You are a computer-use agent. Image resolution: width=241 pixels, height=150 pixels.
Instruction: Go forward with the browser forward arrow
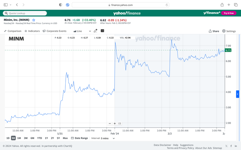[x=23, y=5]
